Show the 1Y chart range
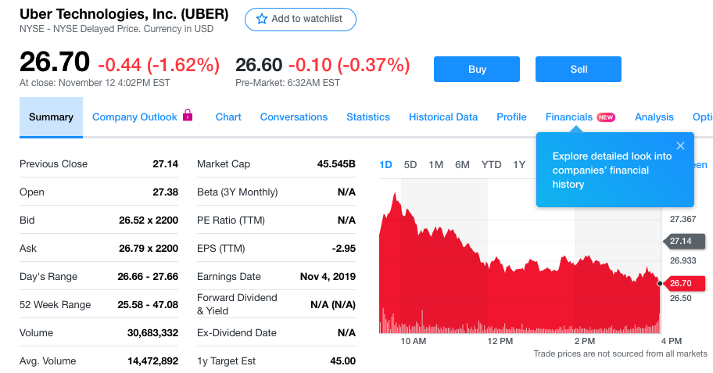Screen dimensions: 713x373 (x=519, y=164)
